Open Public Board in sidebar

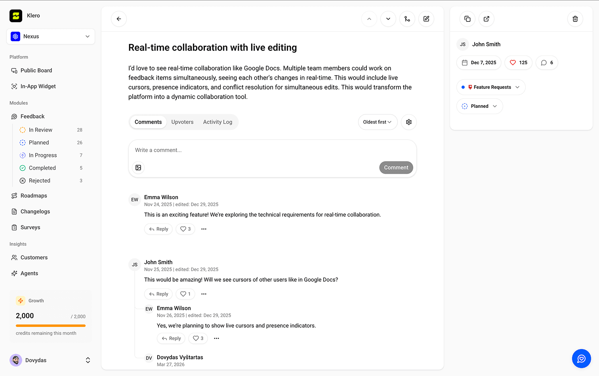pyautogui.click(x=51, y=71)
